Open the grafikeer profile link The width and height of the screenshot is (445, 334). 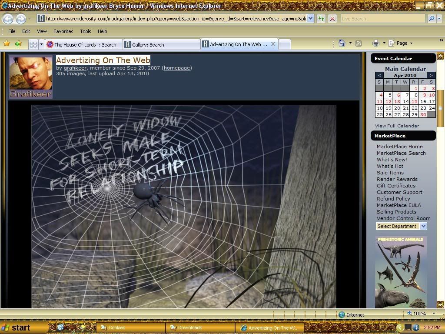coord(75,68)
